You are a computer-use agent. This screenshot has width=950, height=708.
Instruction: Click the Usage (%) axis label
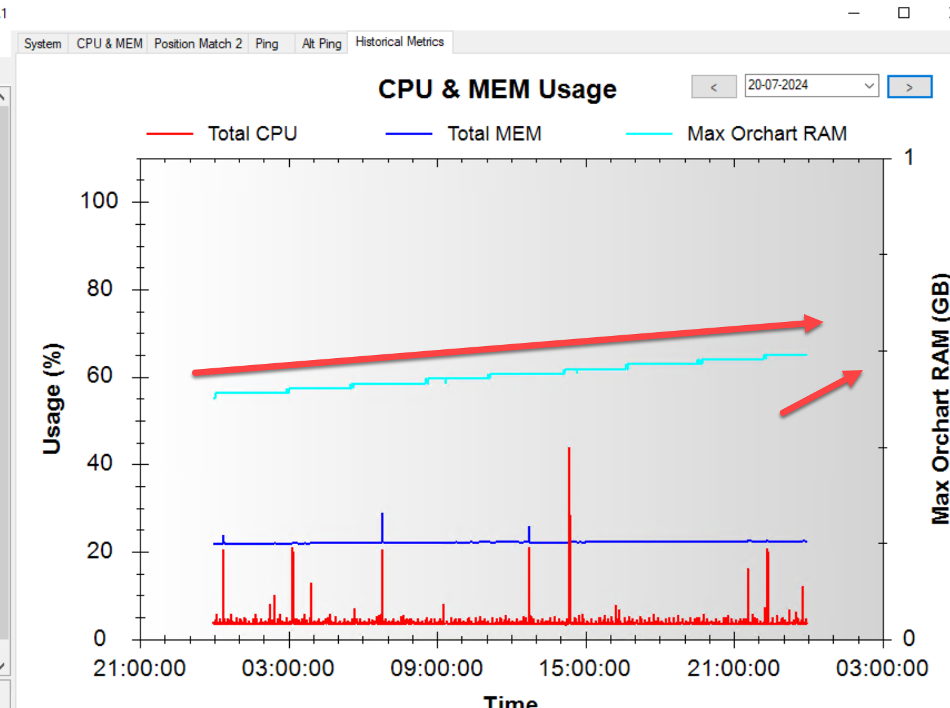pos(53,399)
